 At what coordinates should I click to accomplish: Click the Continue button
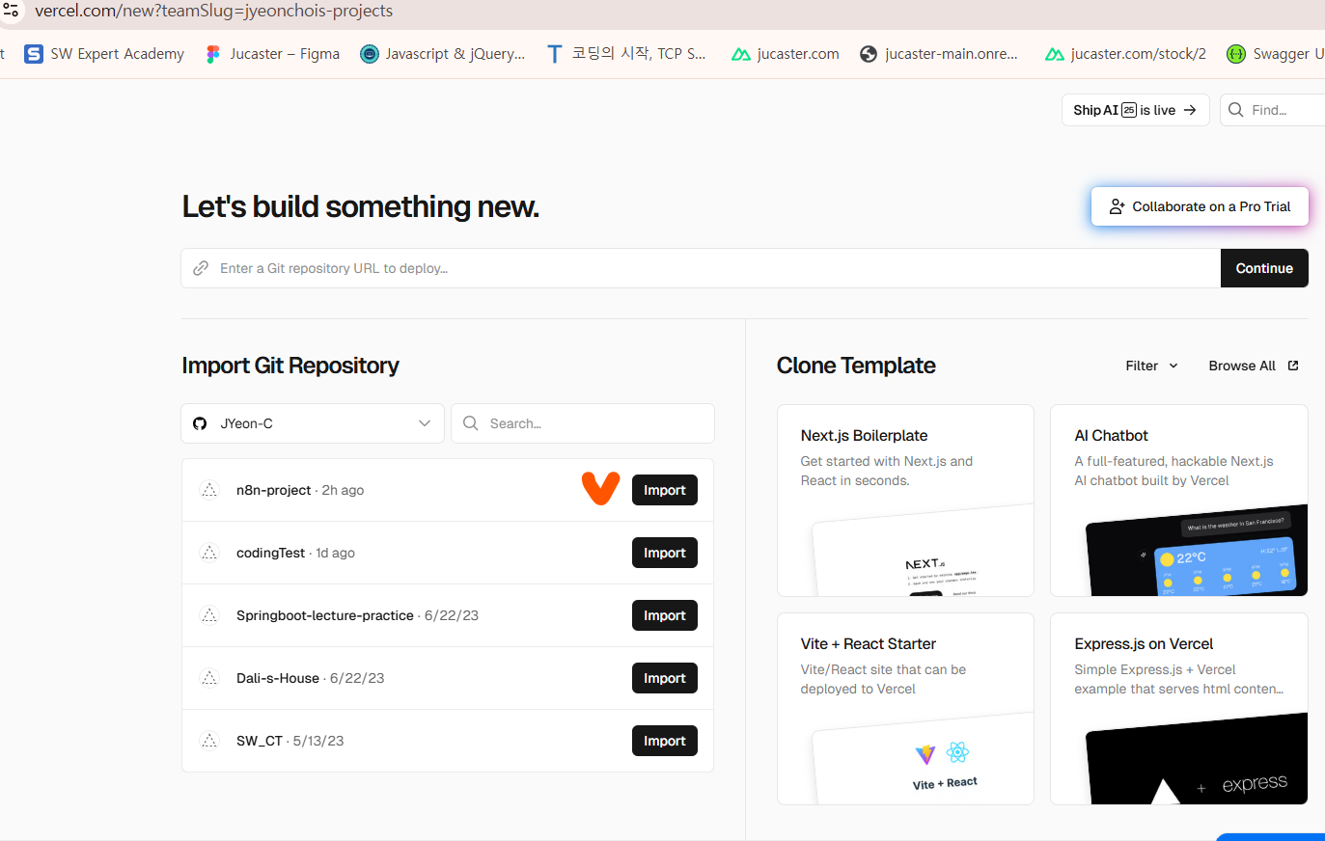1264,268
